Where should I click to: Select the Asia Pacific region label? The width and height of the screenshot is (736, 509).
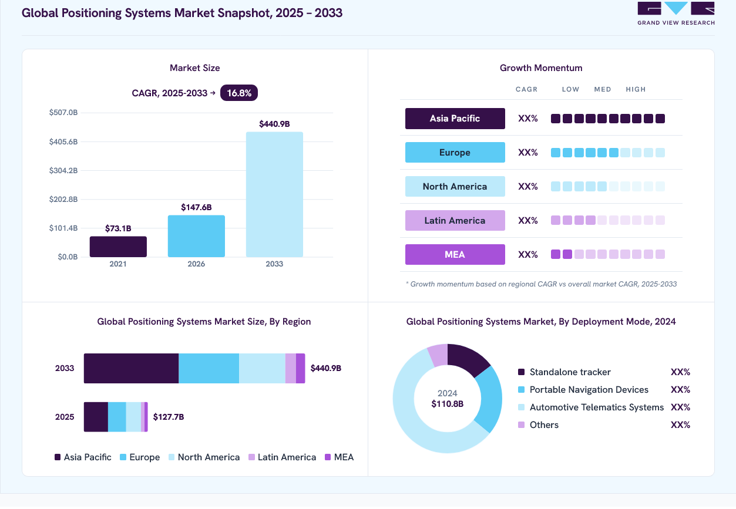[455, 119]
